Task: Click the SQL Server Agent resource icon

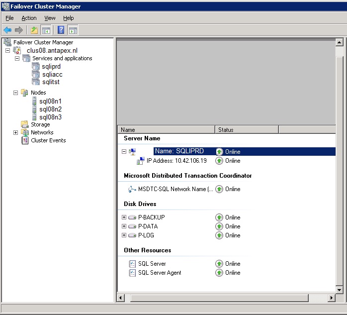Action: tap(132, 273)
